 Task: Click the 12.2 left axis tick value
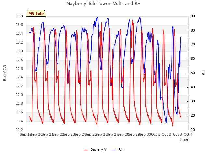click(x=19, y=86)
